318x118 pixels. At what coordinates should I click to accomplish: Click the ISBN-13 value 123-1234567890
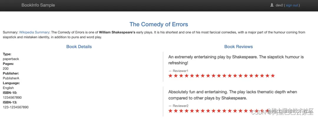[16, 107]
